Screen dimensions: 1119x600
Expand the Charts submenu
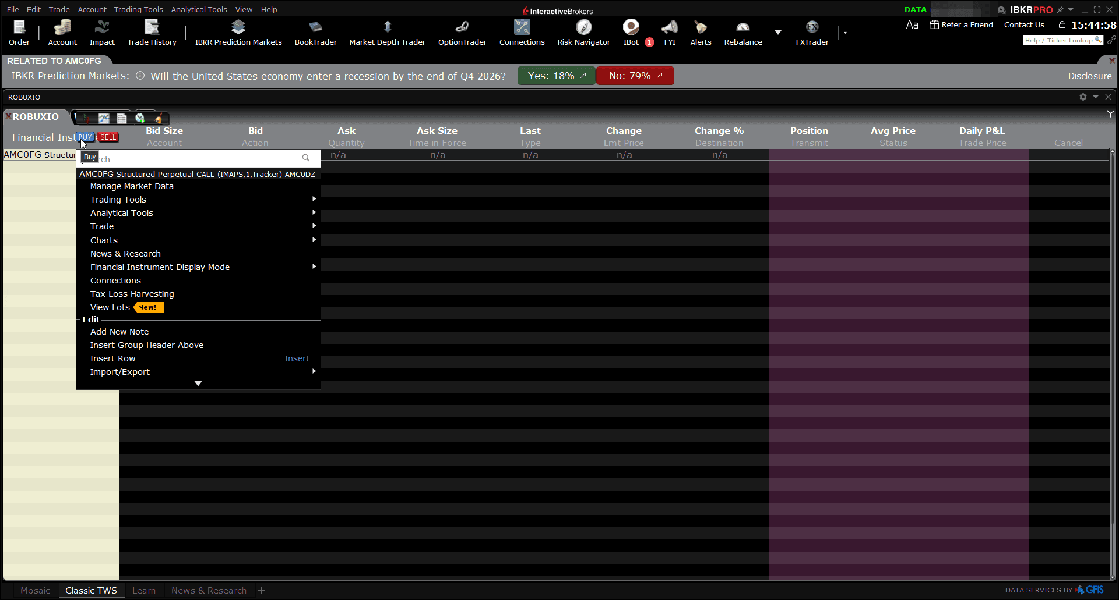click(198, 240)
